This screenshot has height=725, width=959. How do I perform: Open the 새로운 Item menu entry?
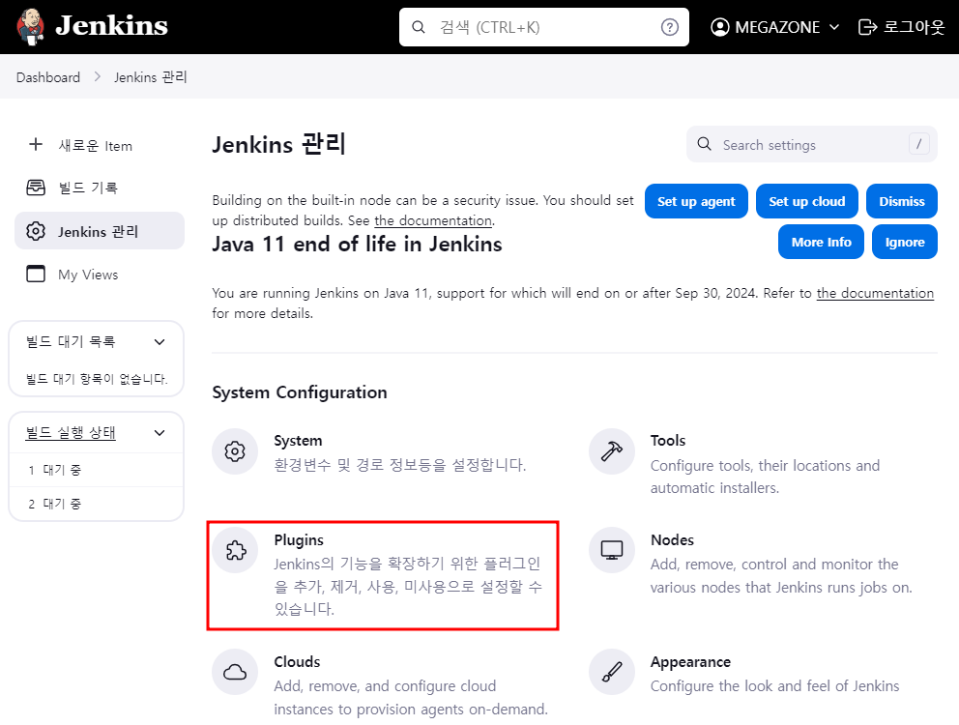[99, 145]
